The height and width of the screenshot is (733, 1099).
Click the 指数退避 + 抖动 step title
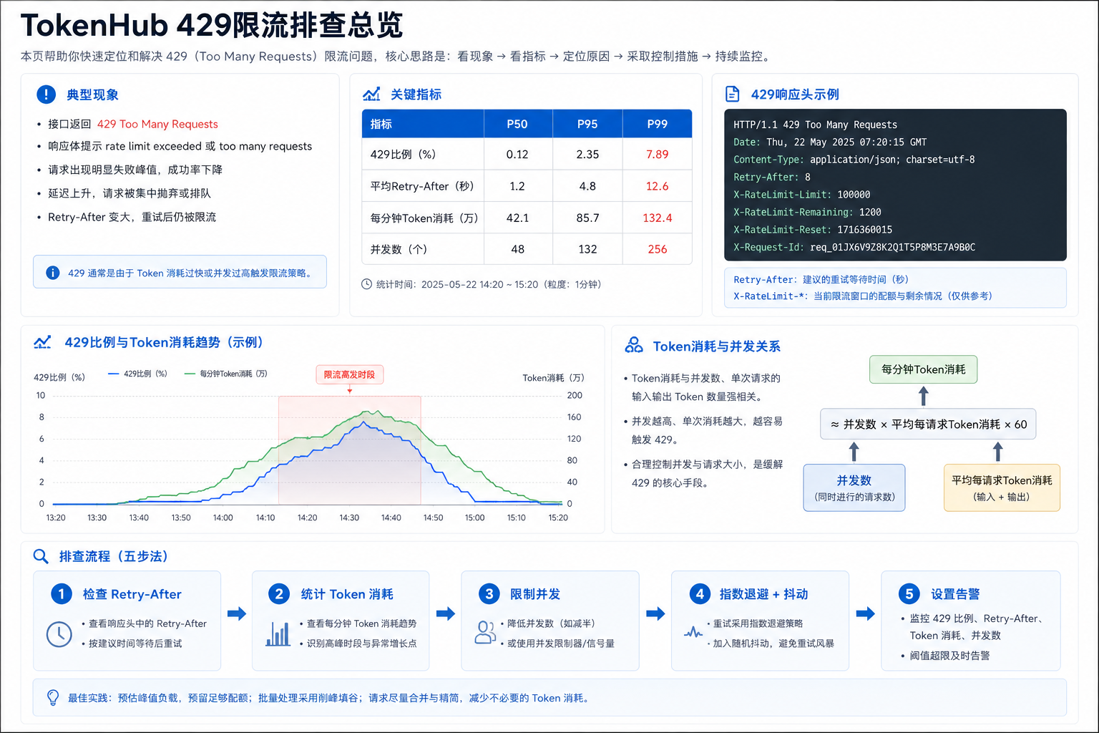[763, 594]
